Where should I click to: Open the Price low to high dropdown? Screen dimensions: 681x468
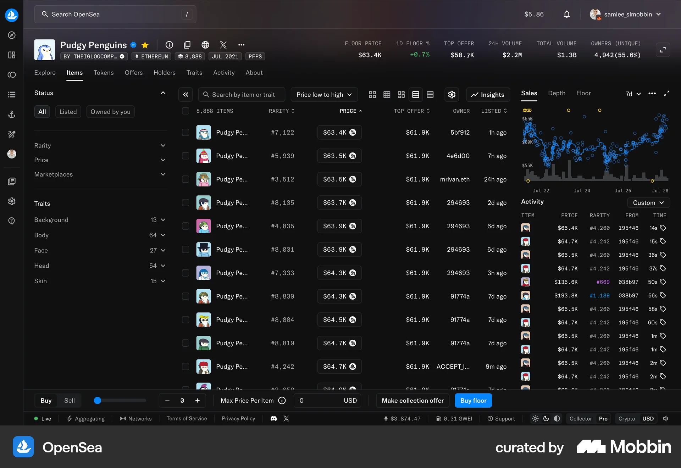tap(323, 94)
